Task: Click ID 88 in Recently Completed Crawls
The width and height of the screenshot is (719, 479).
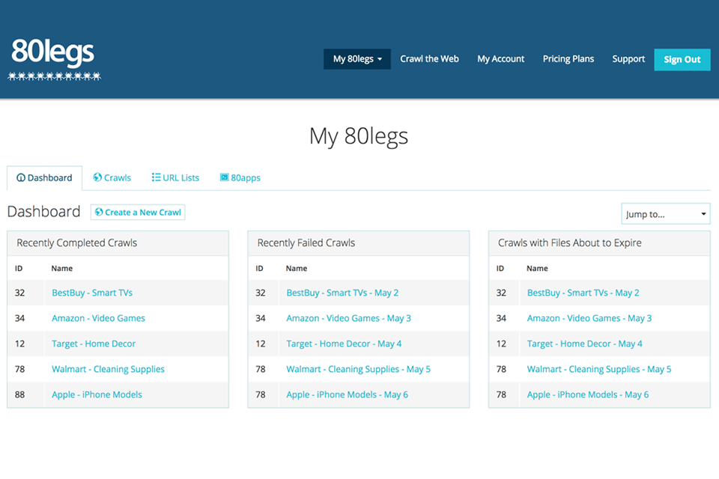Action: (19, 394)
